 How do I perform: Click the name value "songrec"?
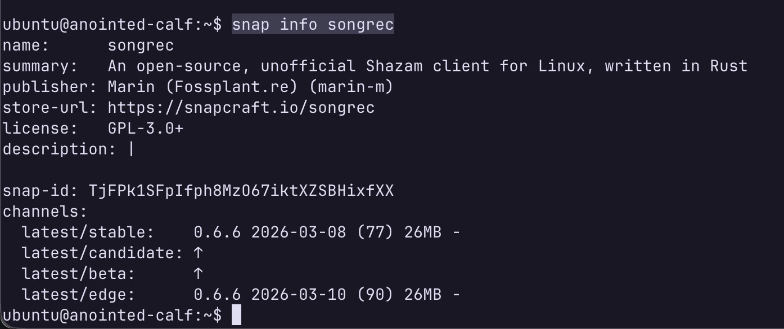pyautogui.click(x=141, y=45)
